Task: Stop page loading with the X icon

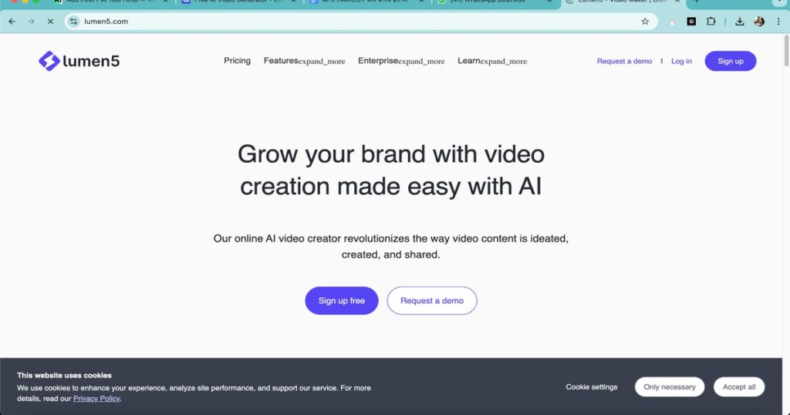Action: [50, 21]
